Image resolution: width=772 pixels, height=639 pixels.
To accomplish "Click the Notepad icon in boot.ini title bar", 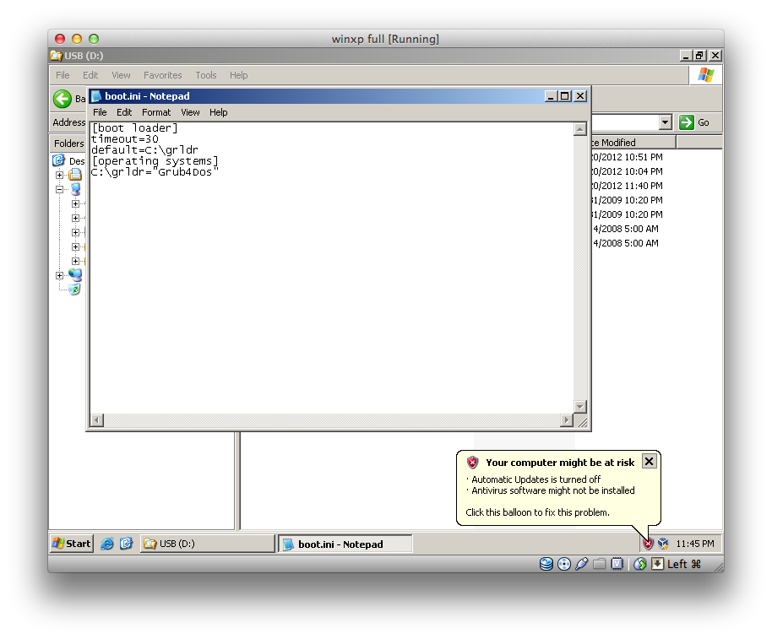I will click(x=96, y=96).
